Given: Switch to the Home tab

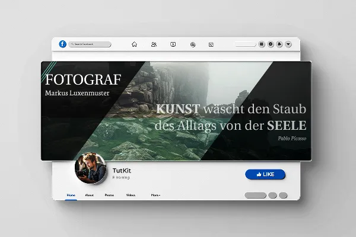Looking at the screenshot, I should 71,195.
